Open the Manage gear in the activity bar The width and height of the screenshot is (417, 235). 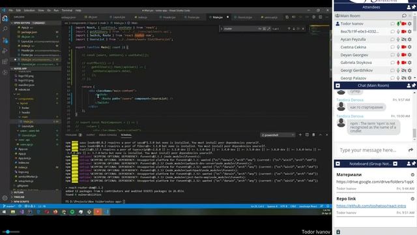[x=5, y=198]
